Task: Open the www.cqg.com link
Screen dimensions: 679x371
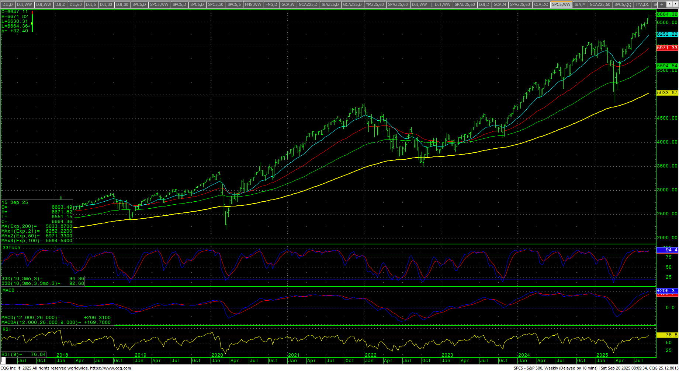Action: [110, 368]
